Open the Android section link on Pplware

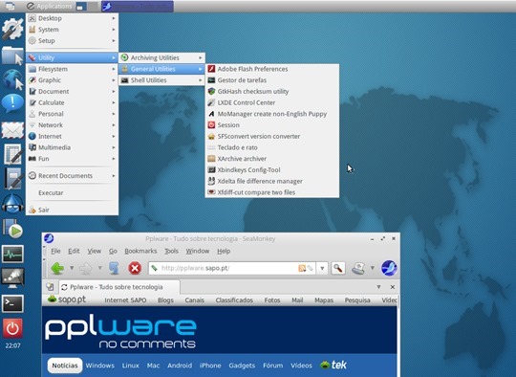(x=180, y=366)
